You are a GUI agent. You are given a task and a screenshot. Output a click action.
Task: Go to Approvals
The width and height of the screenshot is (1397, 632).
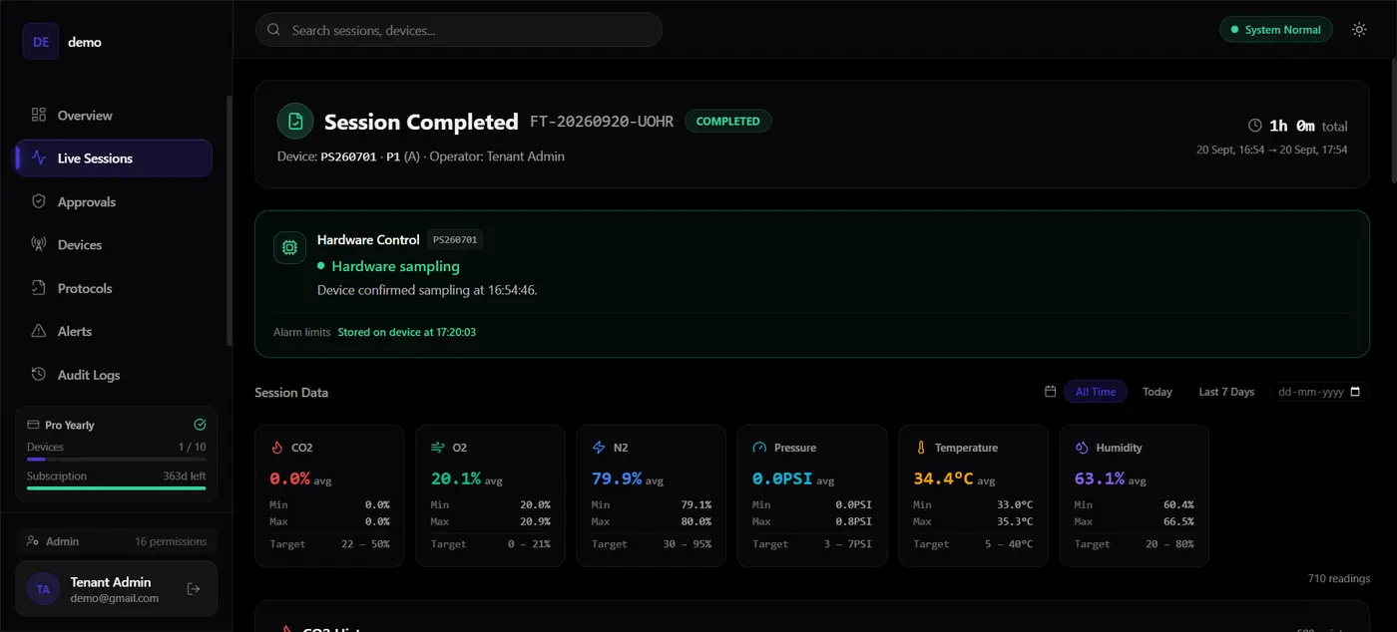114,201
